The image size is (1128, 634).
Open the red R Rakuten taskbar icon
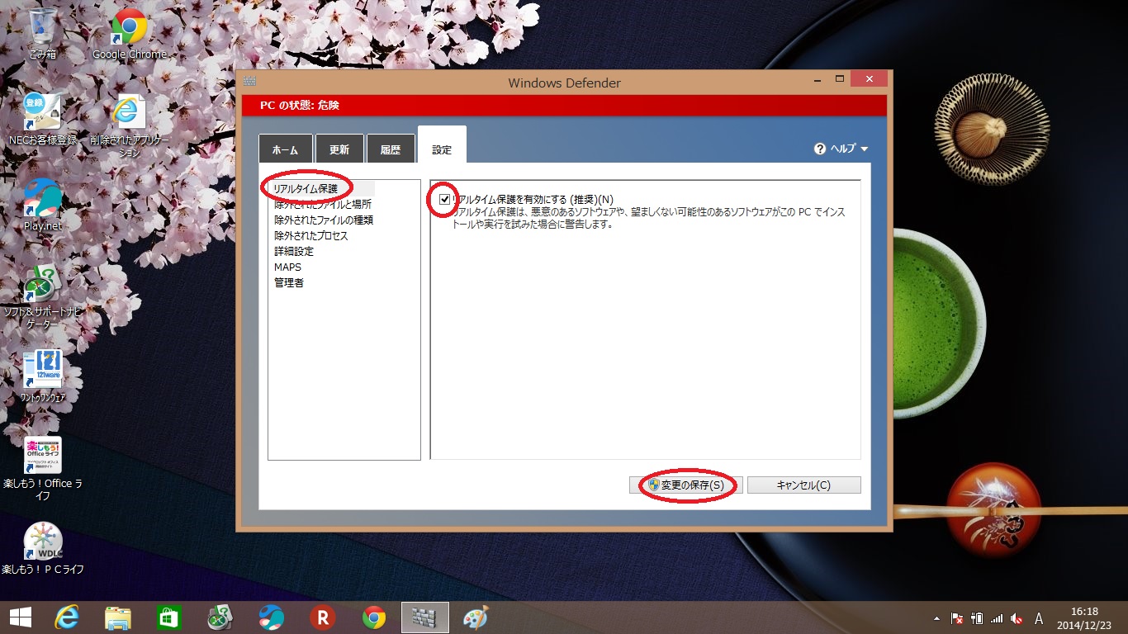click(x=323, y=617)
